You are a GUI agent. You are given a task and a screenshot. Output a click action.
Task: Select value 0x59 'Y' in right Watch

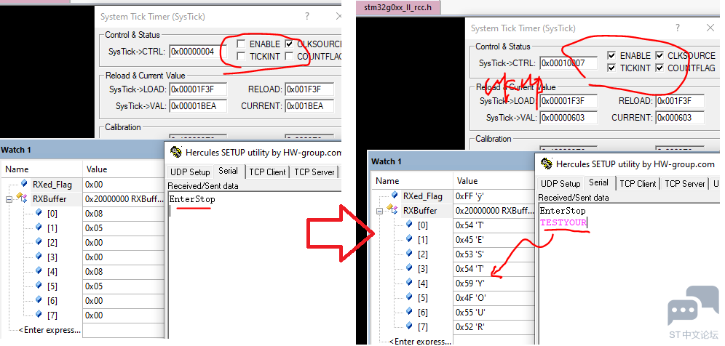(470, 283)
